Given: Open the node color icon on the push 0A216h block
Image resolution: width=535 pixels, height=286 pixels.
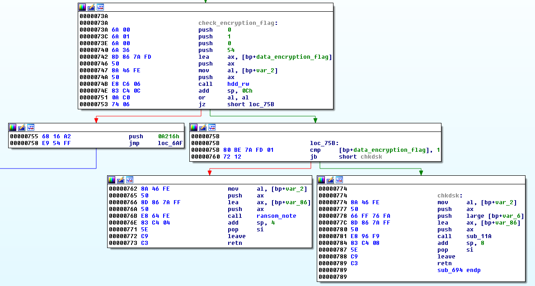Looking at the screenshot, I should (12, 127).
